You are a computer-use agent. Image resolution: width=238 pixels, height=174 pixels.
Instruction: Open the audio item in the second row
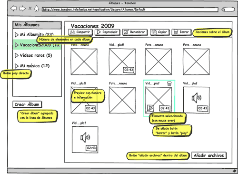click(197, 100)
